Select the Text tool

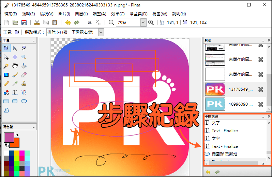coord(15,92)
